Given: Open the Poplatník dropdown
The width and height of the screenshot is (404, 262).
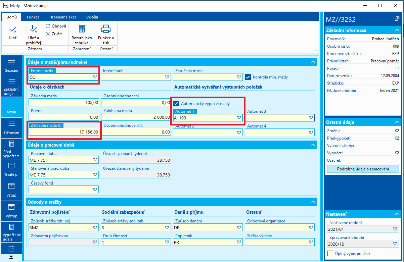Looking at the screenshot, I should pos(239,242).
